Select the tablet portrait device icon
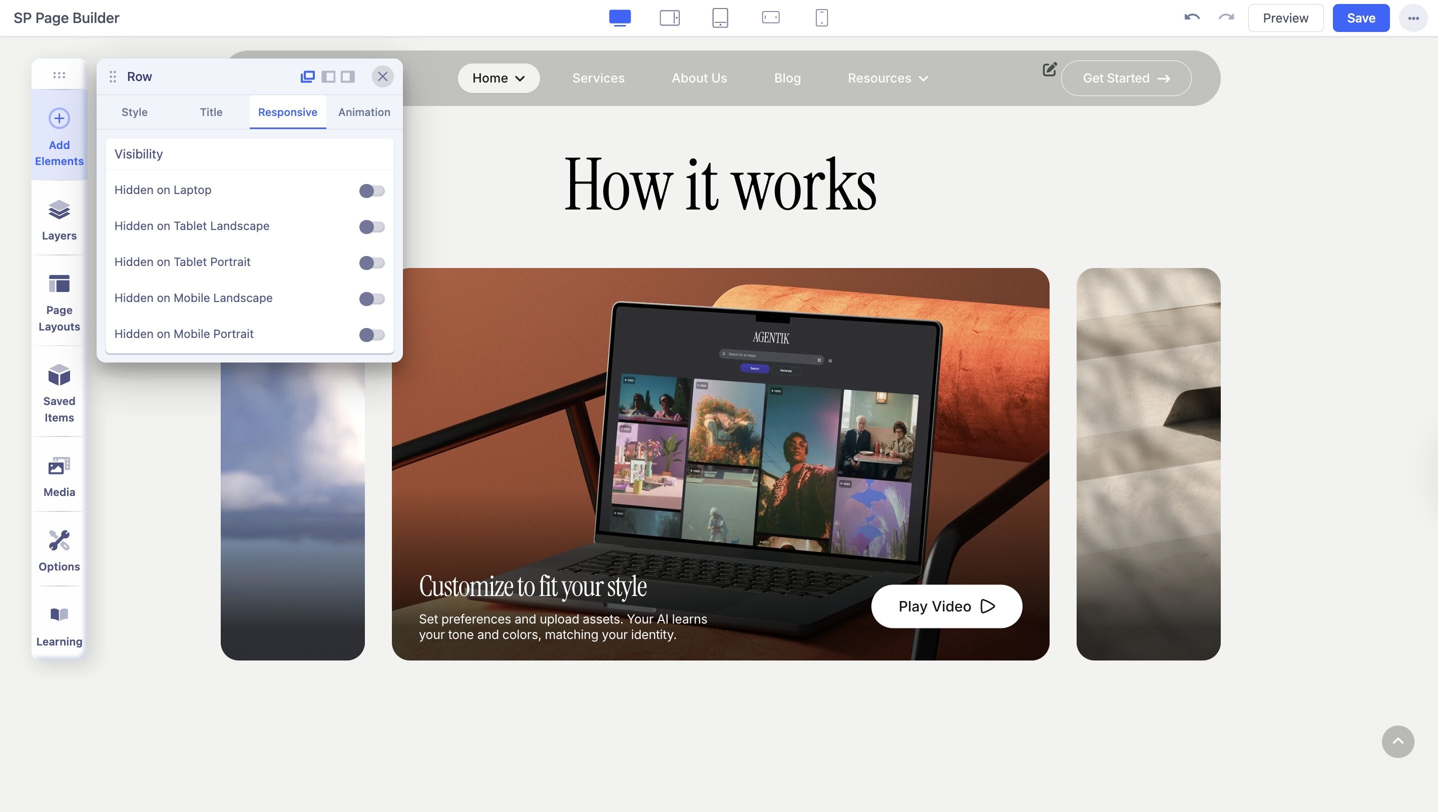The width and height of the screenshot is (1438, 812). 720,18
